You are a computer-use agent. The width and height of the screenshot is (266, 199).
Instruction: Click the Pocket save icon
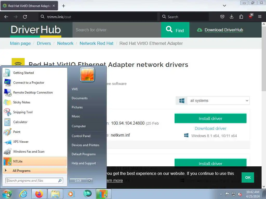tap(222, 17)
